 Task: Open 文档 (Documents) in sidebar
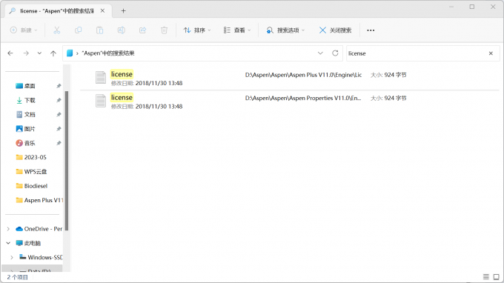pyautogui.click(x=30, y=114)
